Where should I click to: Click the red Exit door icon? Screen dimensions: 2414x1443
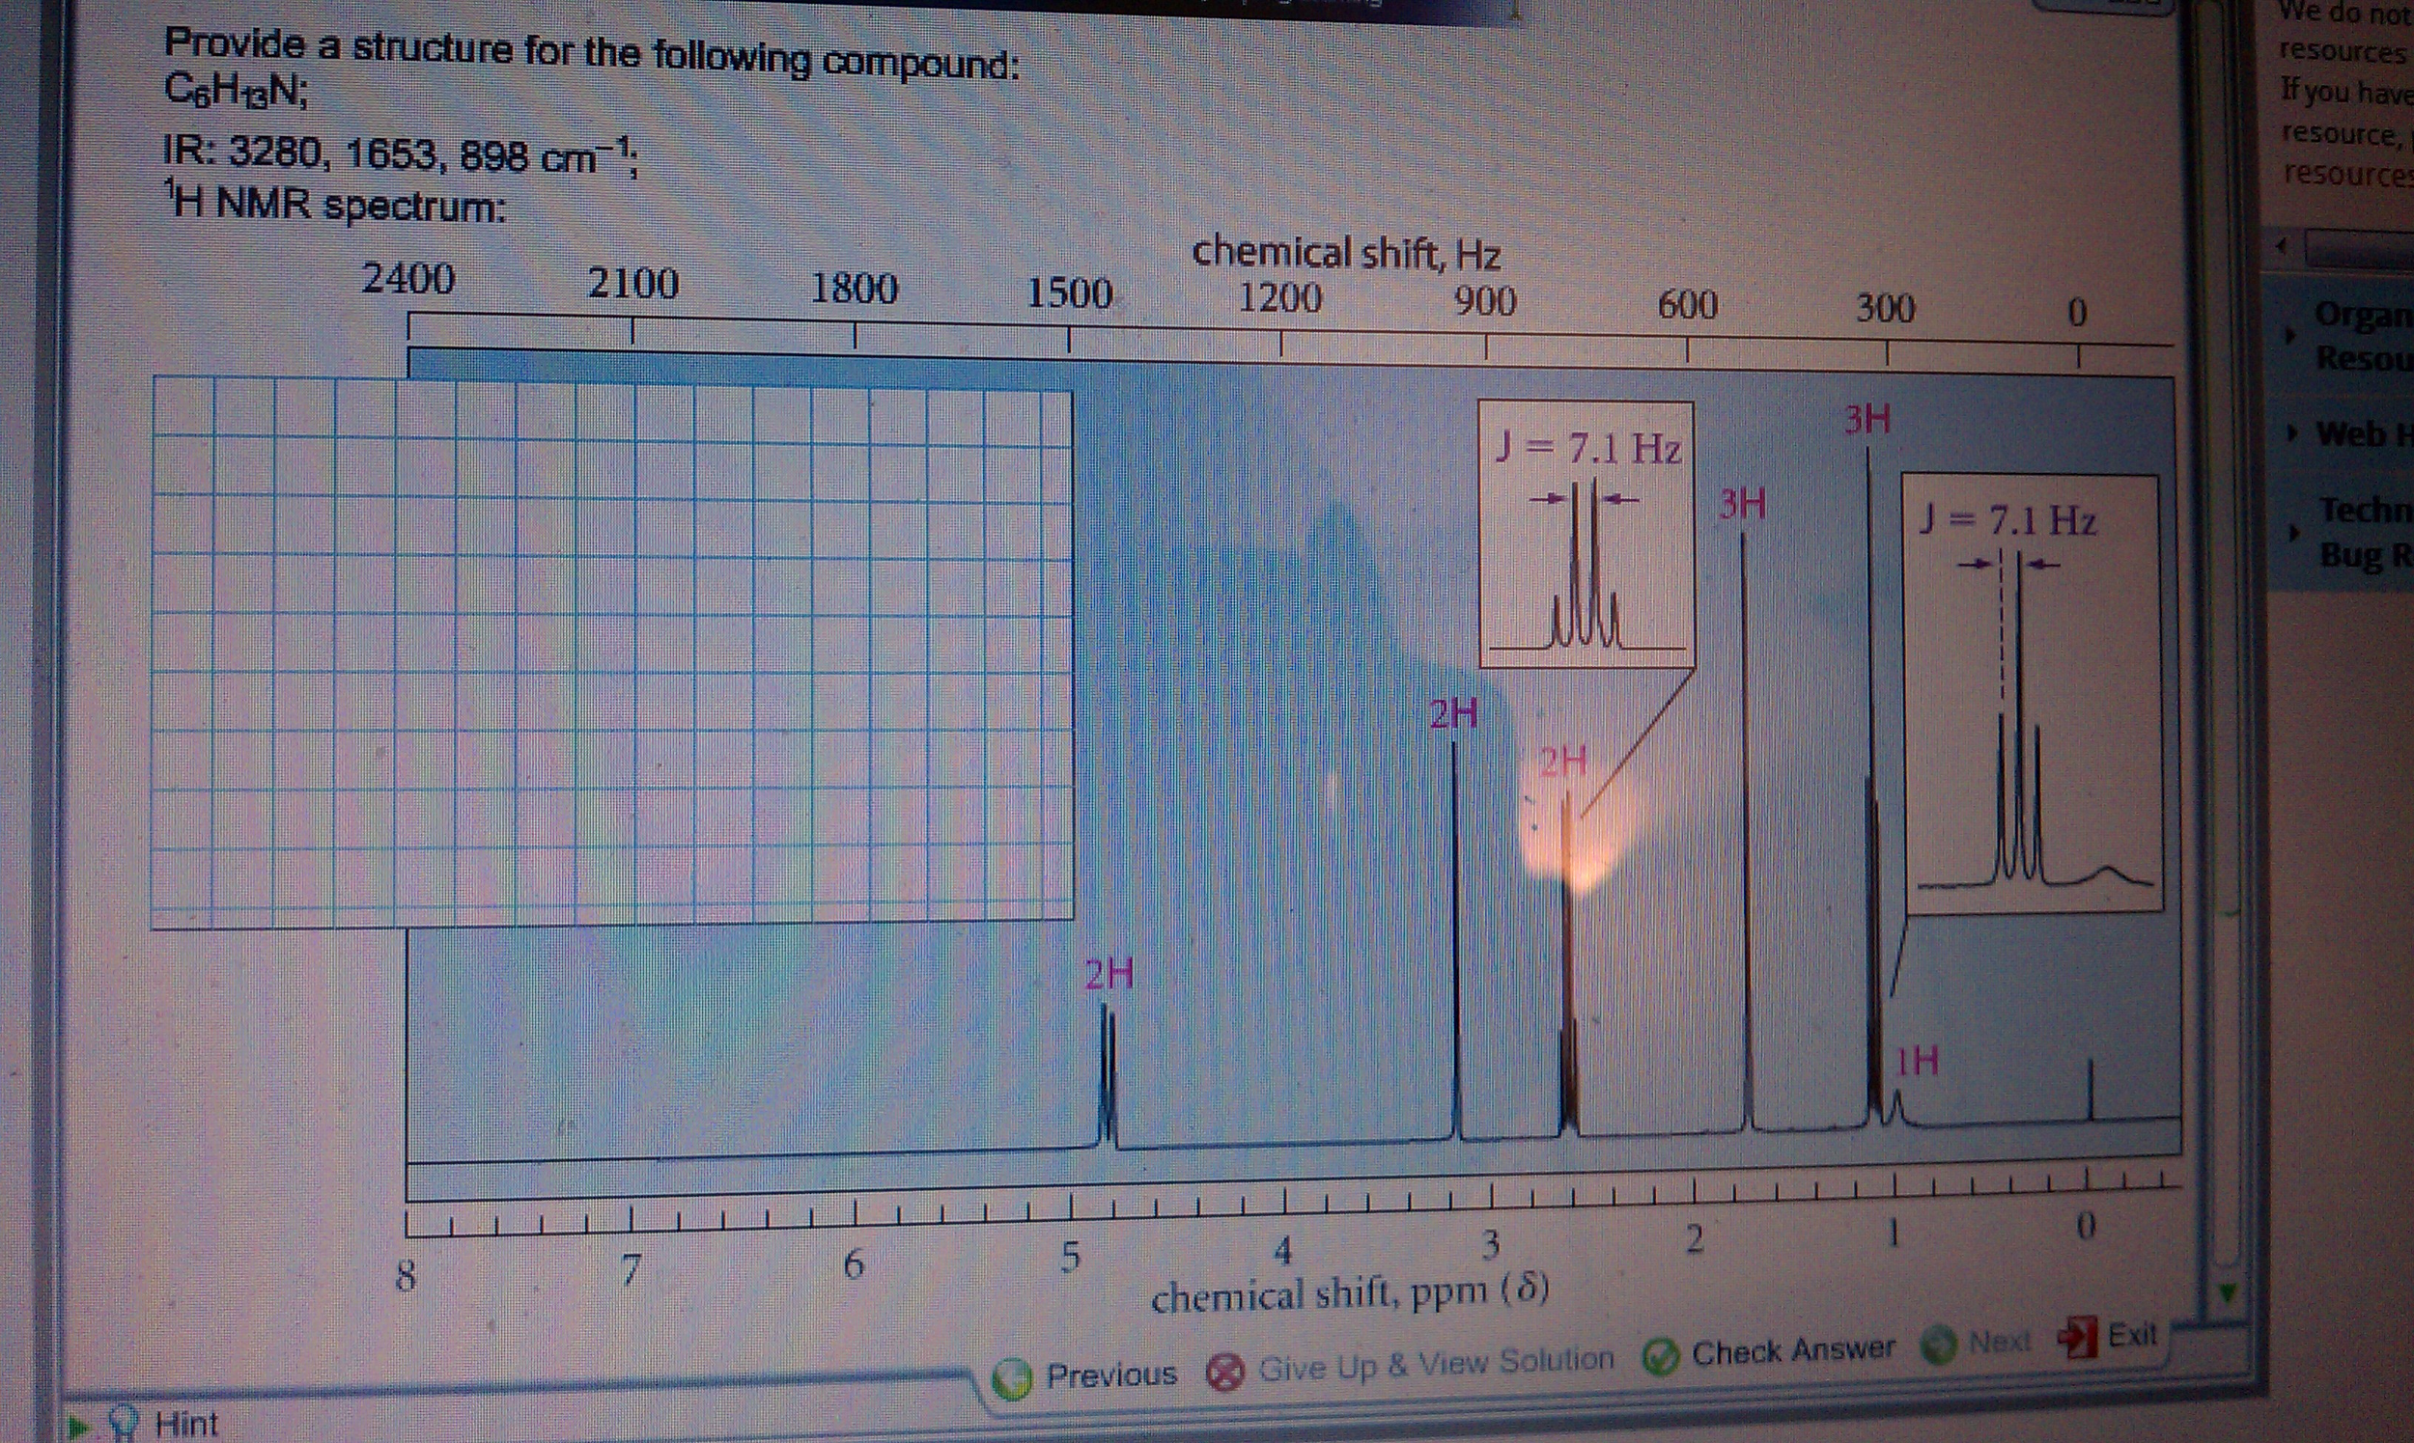[x=2076, y=1338]
